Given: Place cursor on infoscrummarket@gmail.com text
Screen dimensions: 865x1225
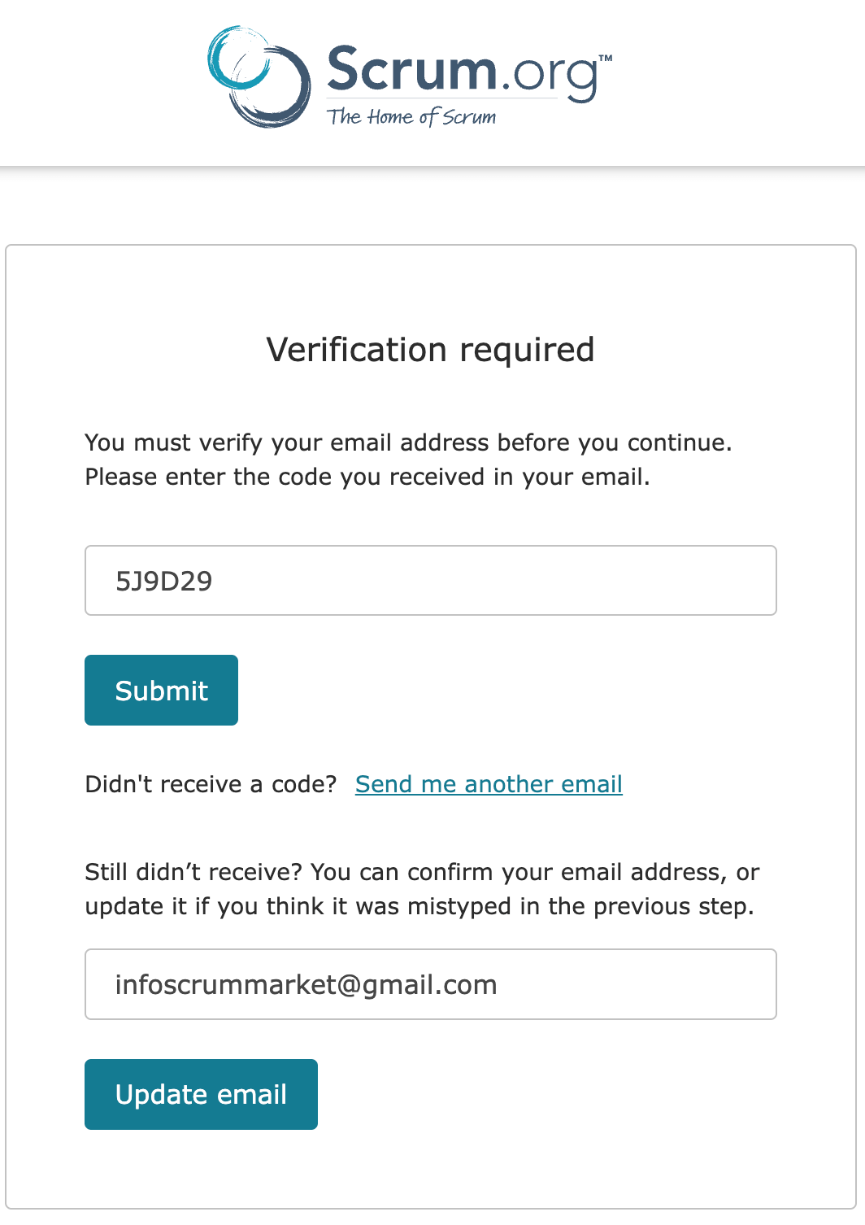Looking at the screenshot, I should pyautogui.click(x=306, y=984).
